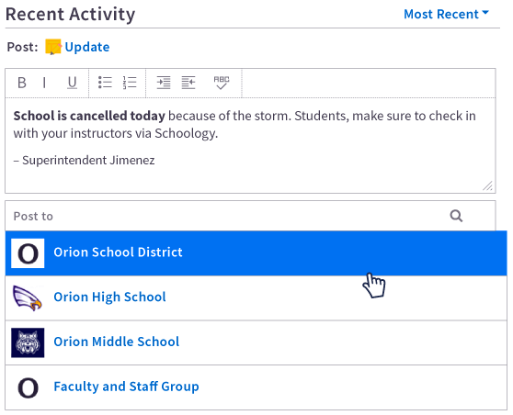513x415 pixels.
Task: Select Orion School District from list
Action: [x=256, y=253]
